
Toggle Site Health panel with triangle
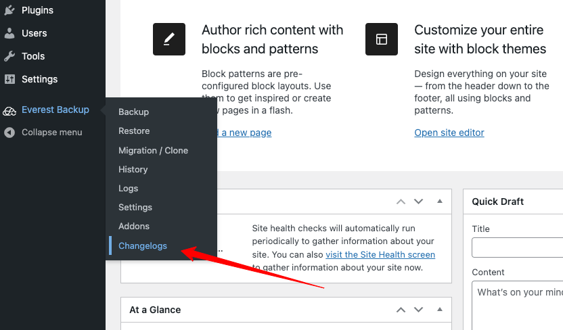pyautogui.click(x=440, y=202)
